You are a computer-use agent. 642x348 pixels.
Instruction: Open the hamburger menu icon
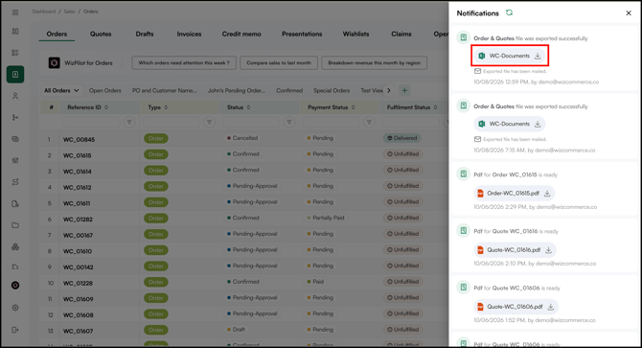(x=15, y=12)
